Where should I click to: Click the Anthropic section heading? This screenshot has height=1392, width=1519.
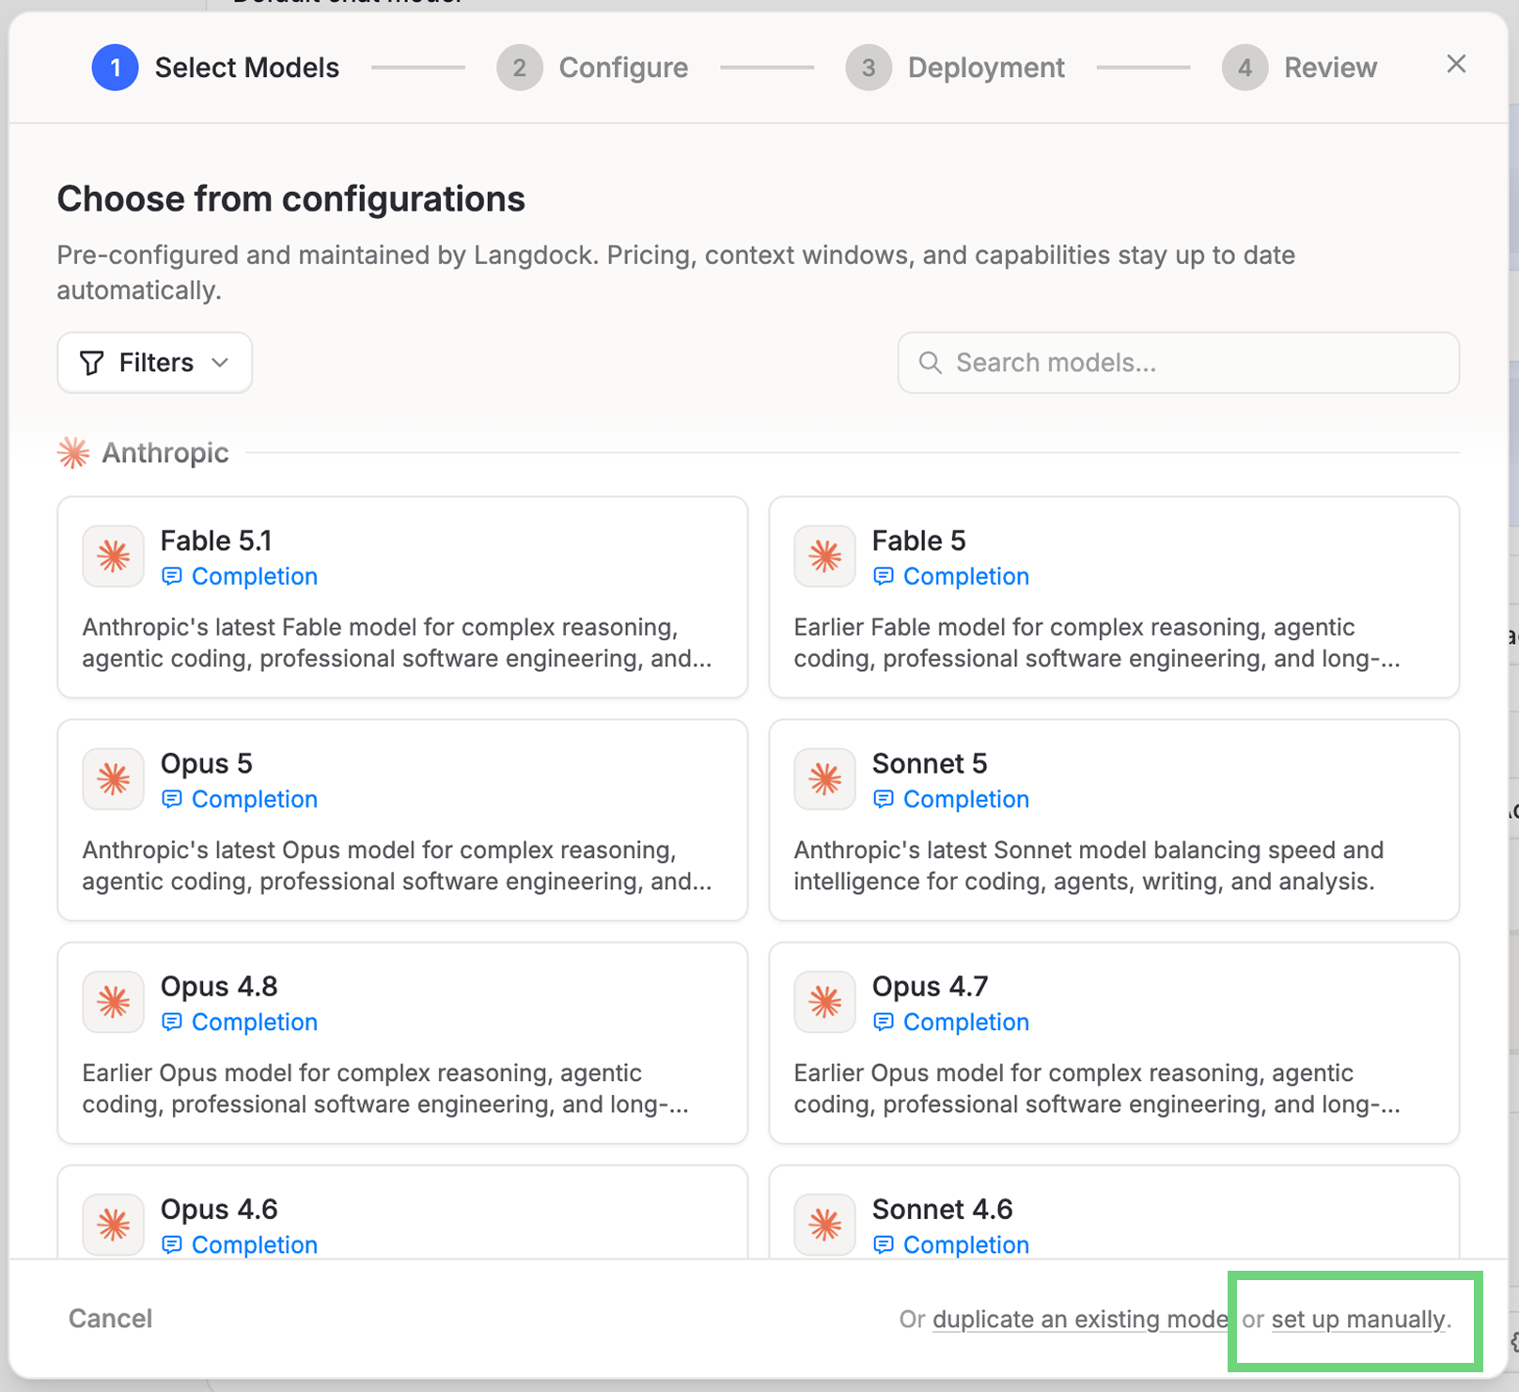coord(165,453)
